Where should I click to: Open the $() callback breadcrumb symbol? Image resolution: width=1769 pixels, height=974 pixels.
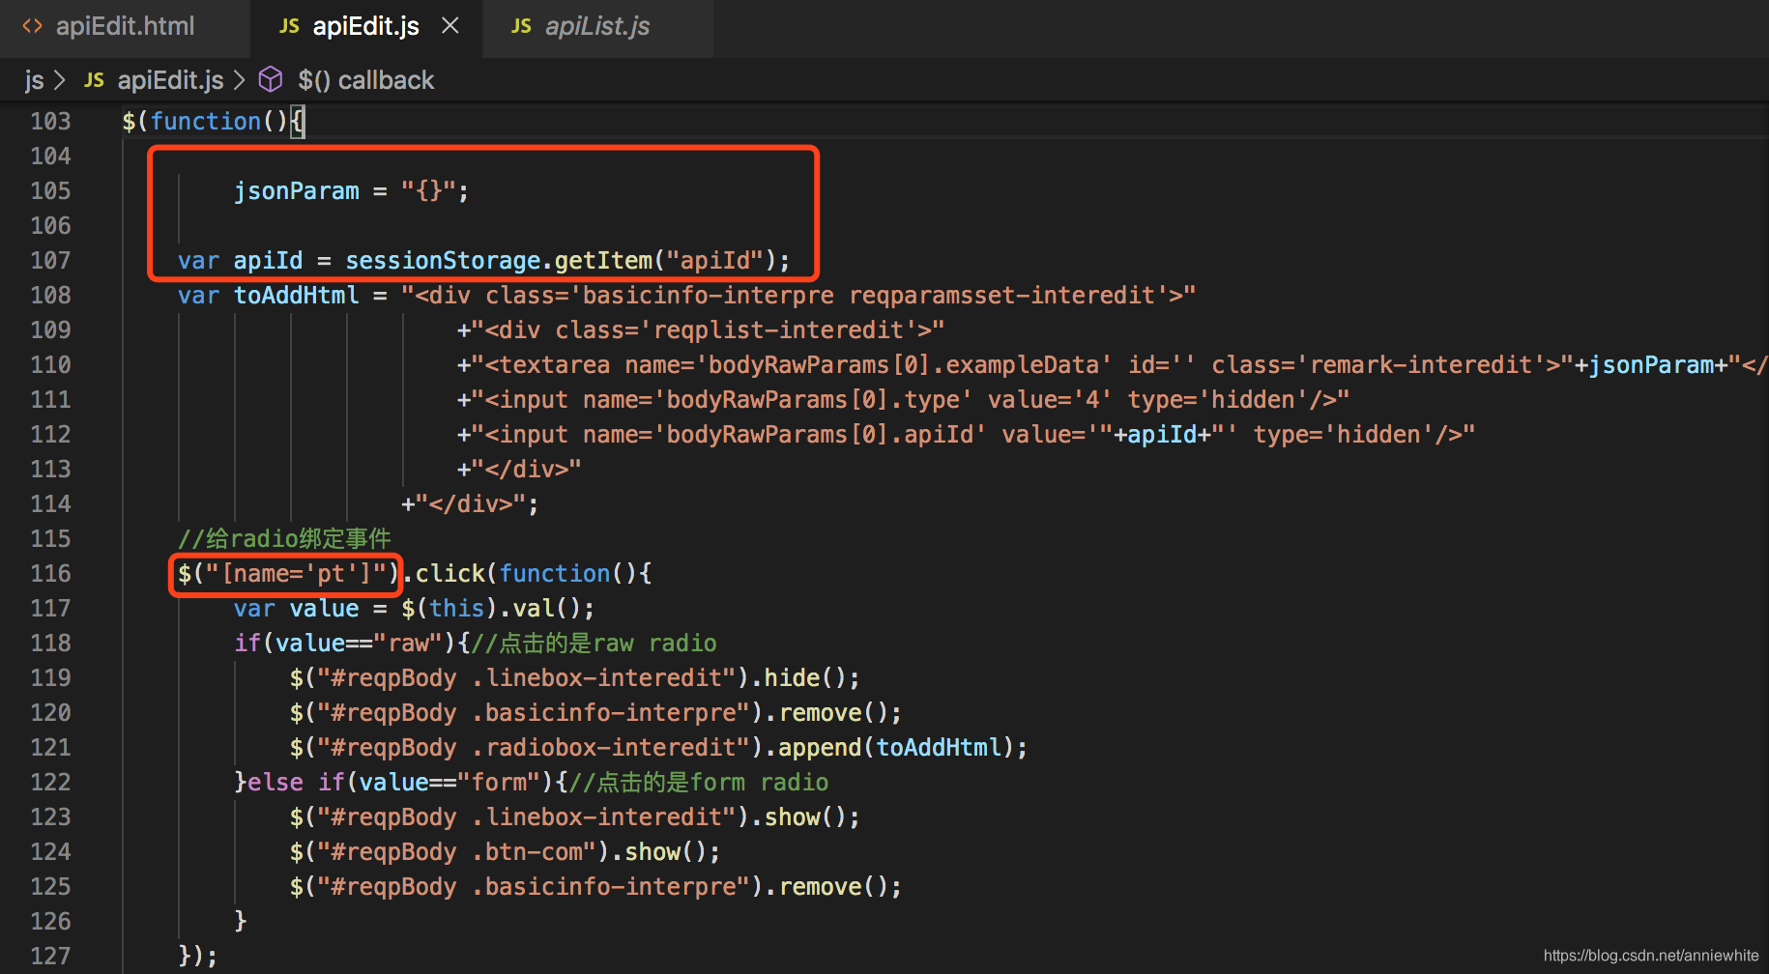365,80
